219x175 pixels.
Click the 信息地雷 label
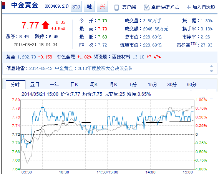(15, 68)
